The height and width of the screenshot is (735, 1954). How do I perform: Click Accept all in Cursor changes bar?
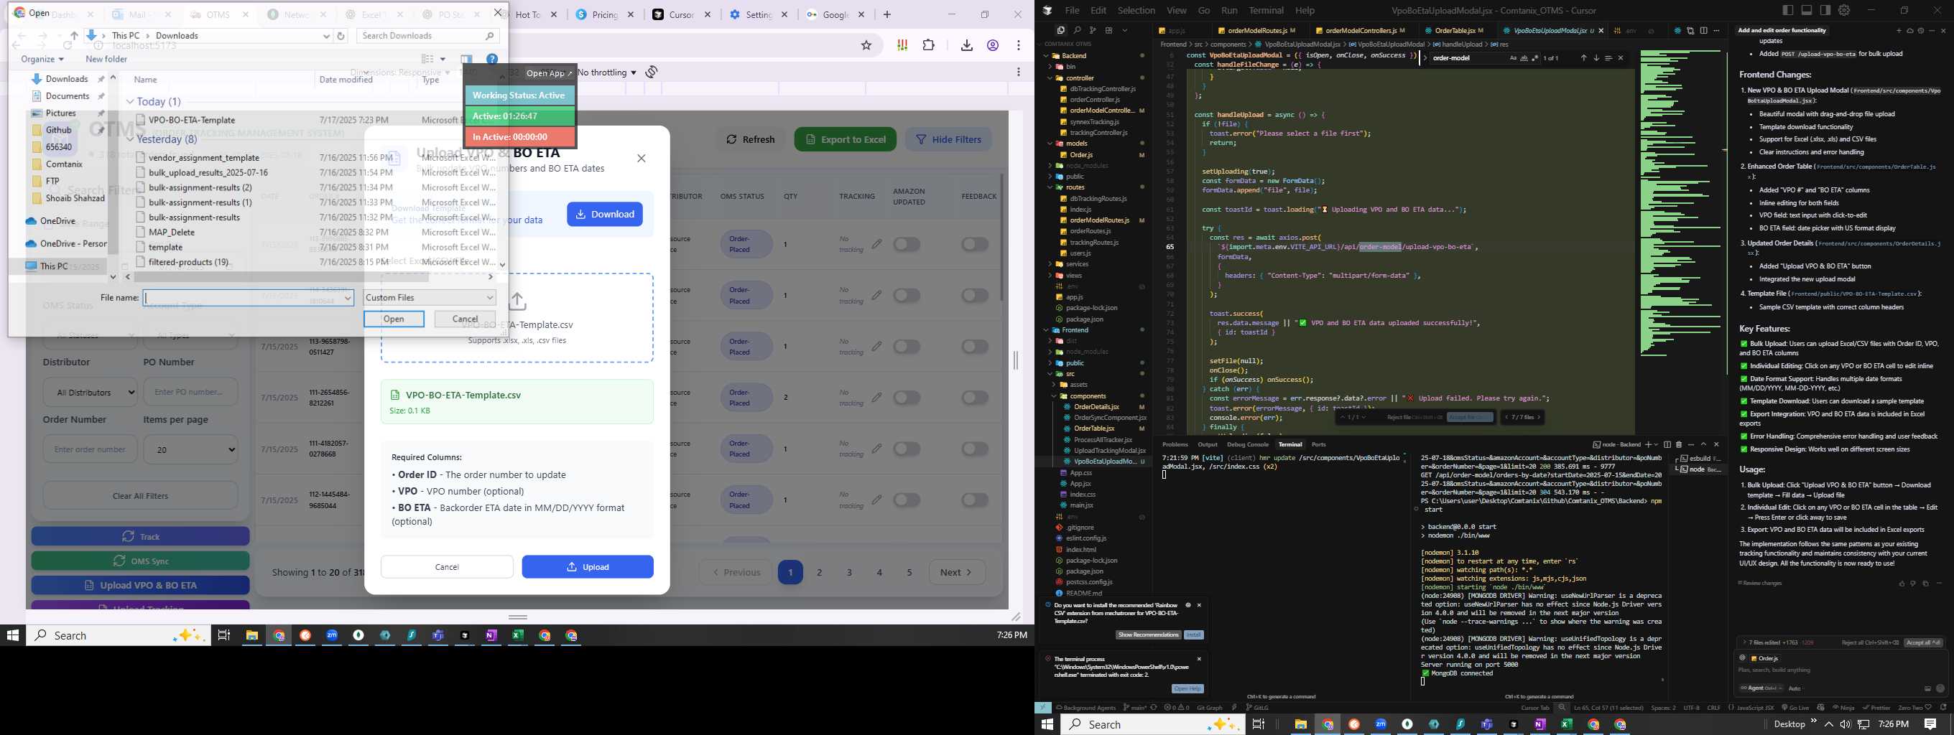(1923, 642)
